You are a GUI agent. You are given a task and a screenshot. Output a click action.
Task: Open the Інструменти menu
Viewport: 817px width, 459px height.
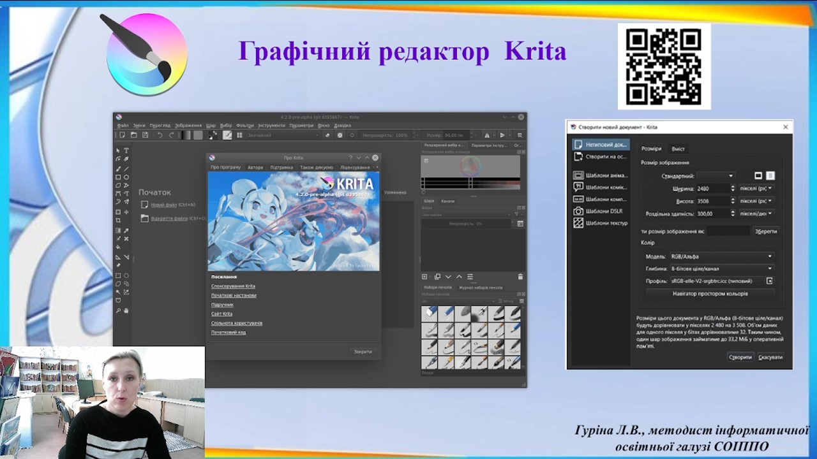[x=271, y=126]
